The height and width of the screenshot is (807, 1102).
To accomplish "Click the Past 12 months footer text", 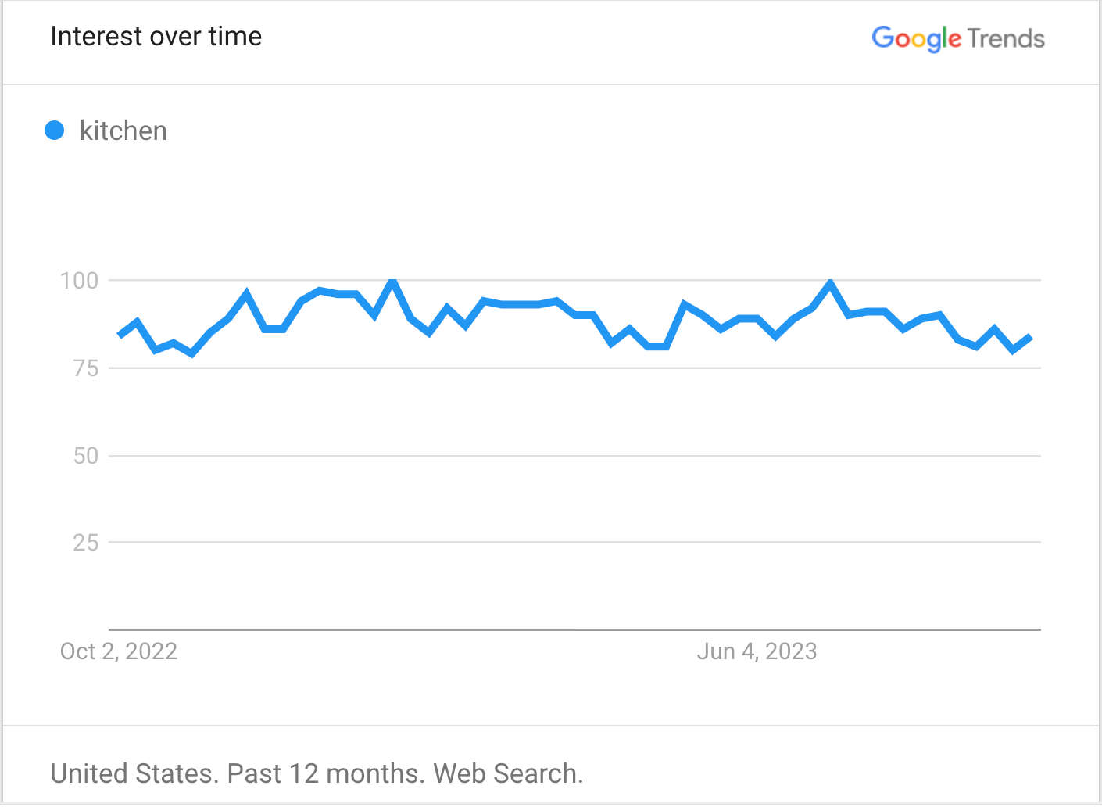I will [325, 773].
